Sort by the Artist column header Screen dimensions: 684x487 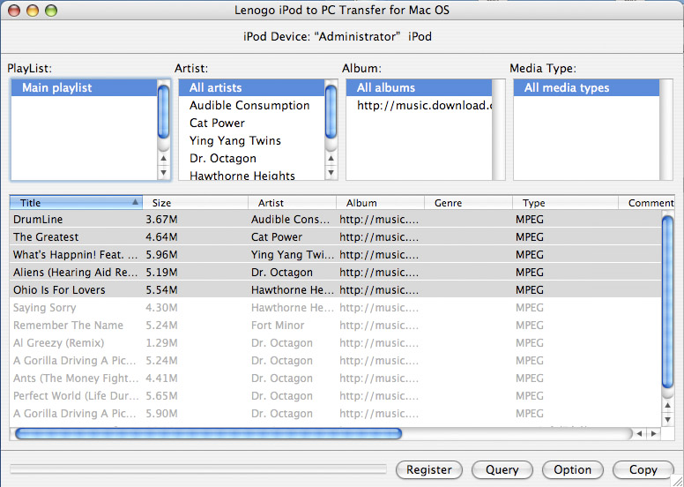tap(292, 203)
